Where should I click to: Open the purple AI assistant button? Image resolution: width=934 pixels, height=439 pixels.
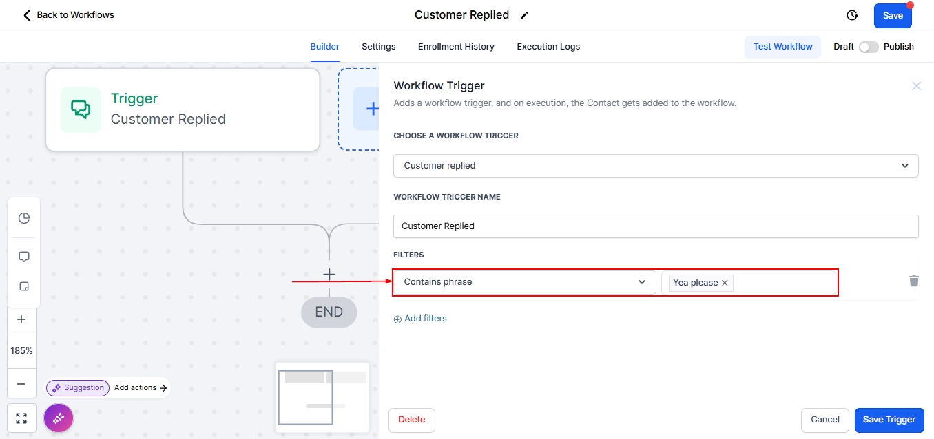click(x=59, y=417)
